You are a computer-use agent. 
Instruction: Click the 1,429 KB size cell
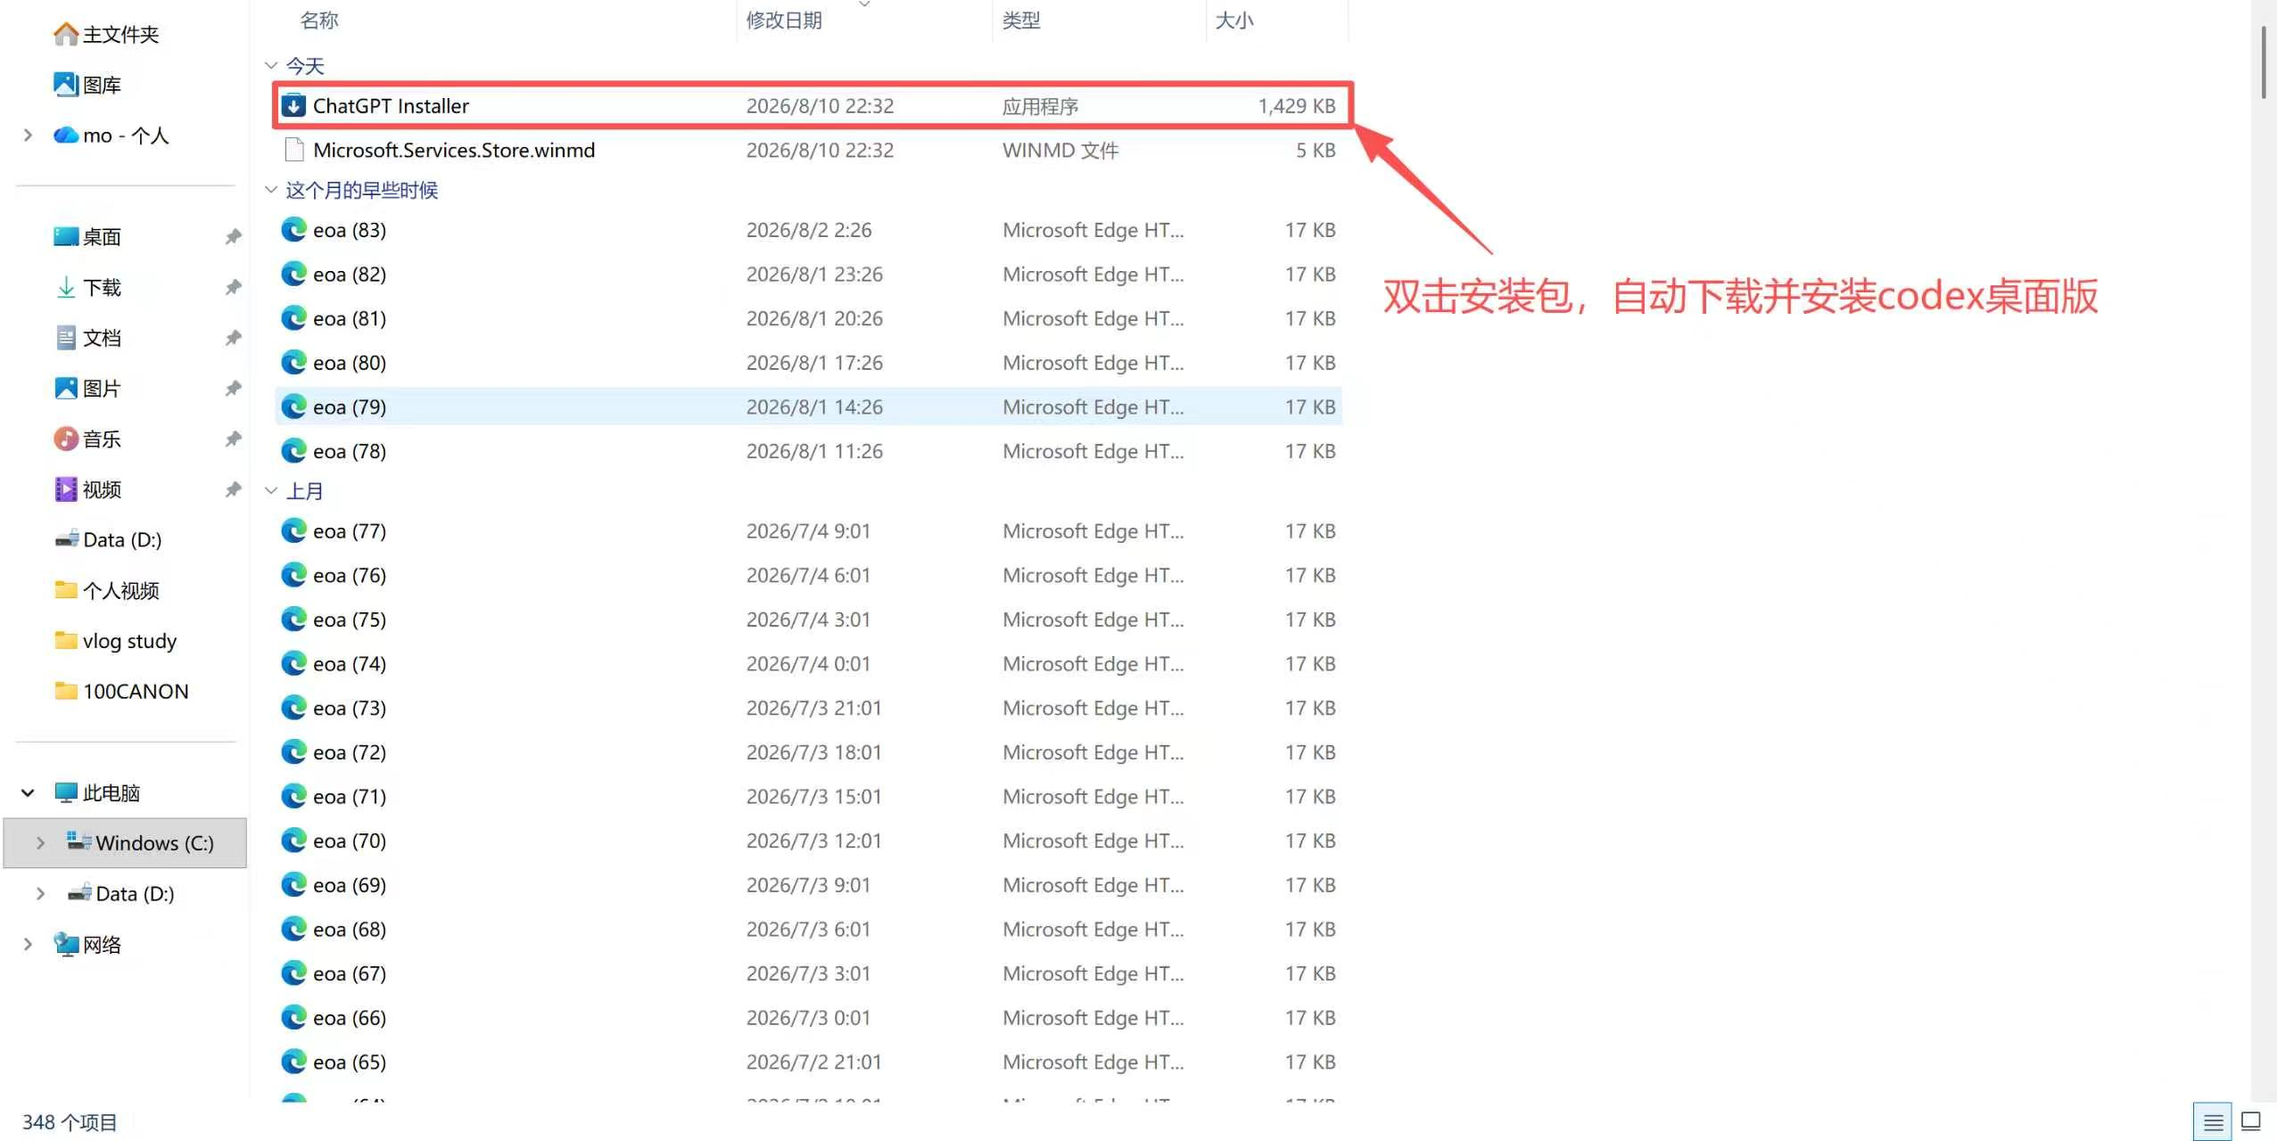[1296, 106]
